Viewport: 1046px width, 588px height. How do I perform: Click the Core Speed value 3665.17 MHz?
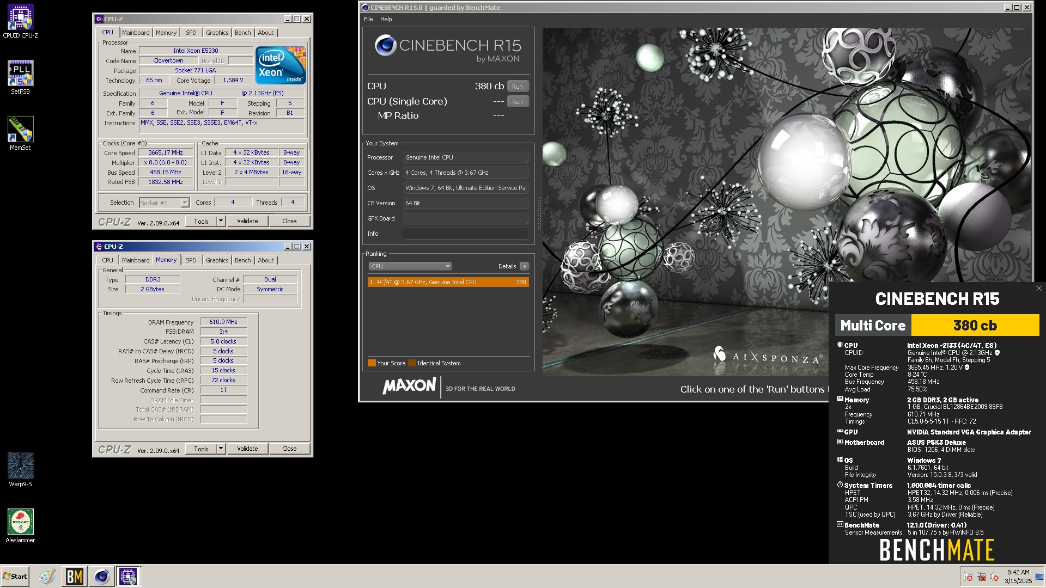point(166,153)
